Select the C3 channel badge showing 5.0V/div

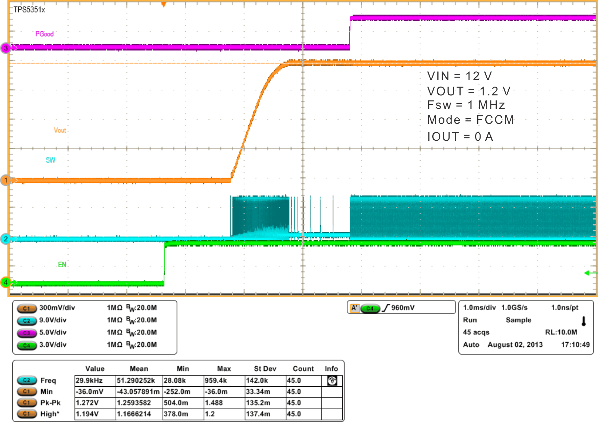coord(27,333)
